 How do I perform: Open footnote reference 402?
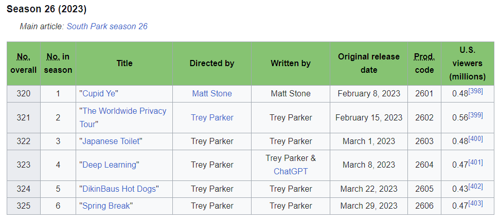point(475,186)
